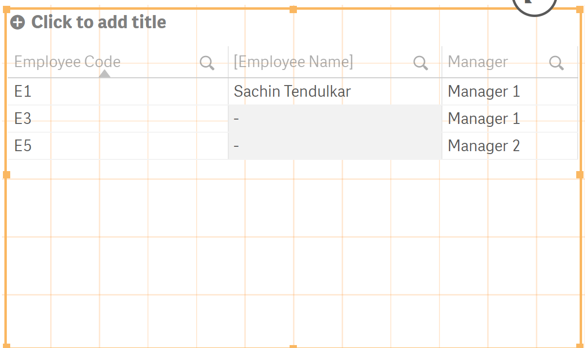Click the right-middle resize handle
The image size is (585, 348).
point(580,174)
